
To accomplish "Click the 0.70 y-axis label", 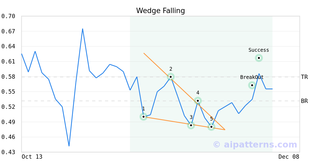I will (x=8, y=16).
